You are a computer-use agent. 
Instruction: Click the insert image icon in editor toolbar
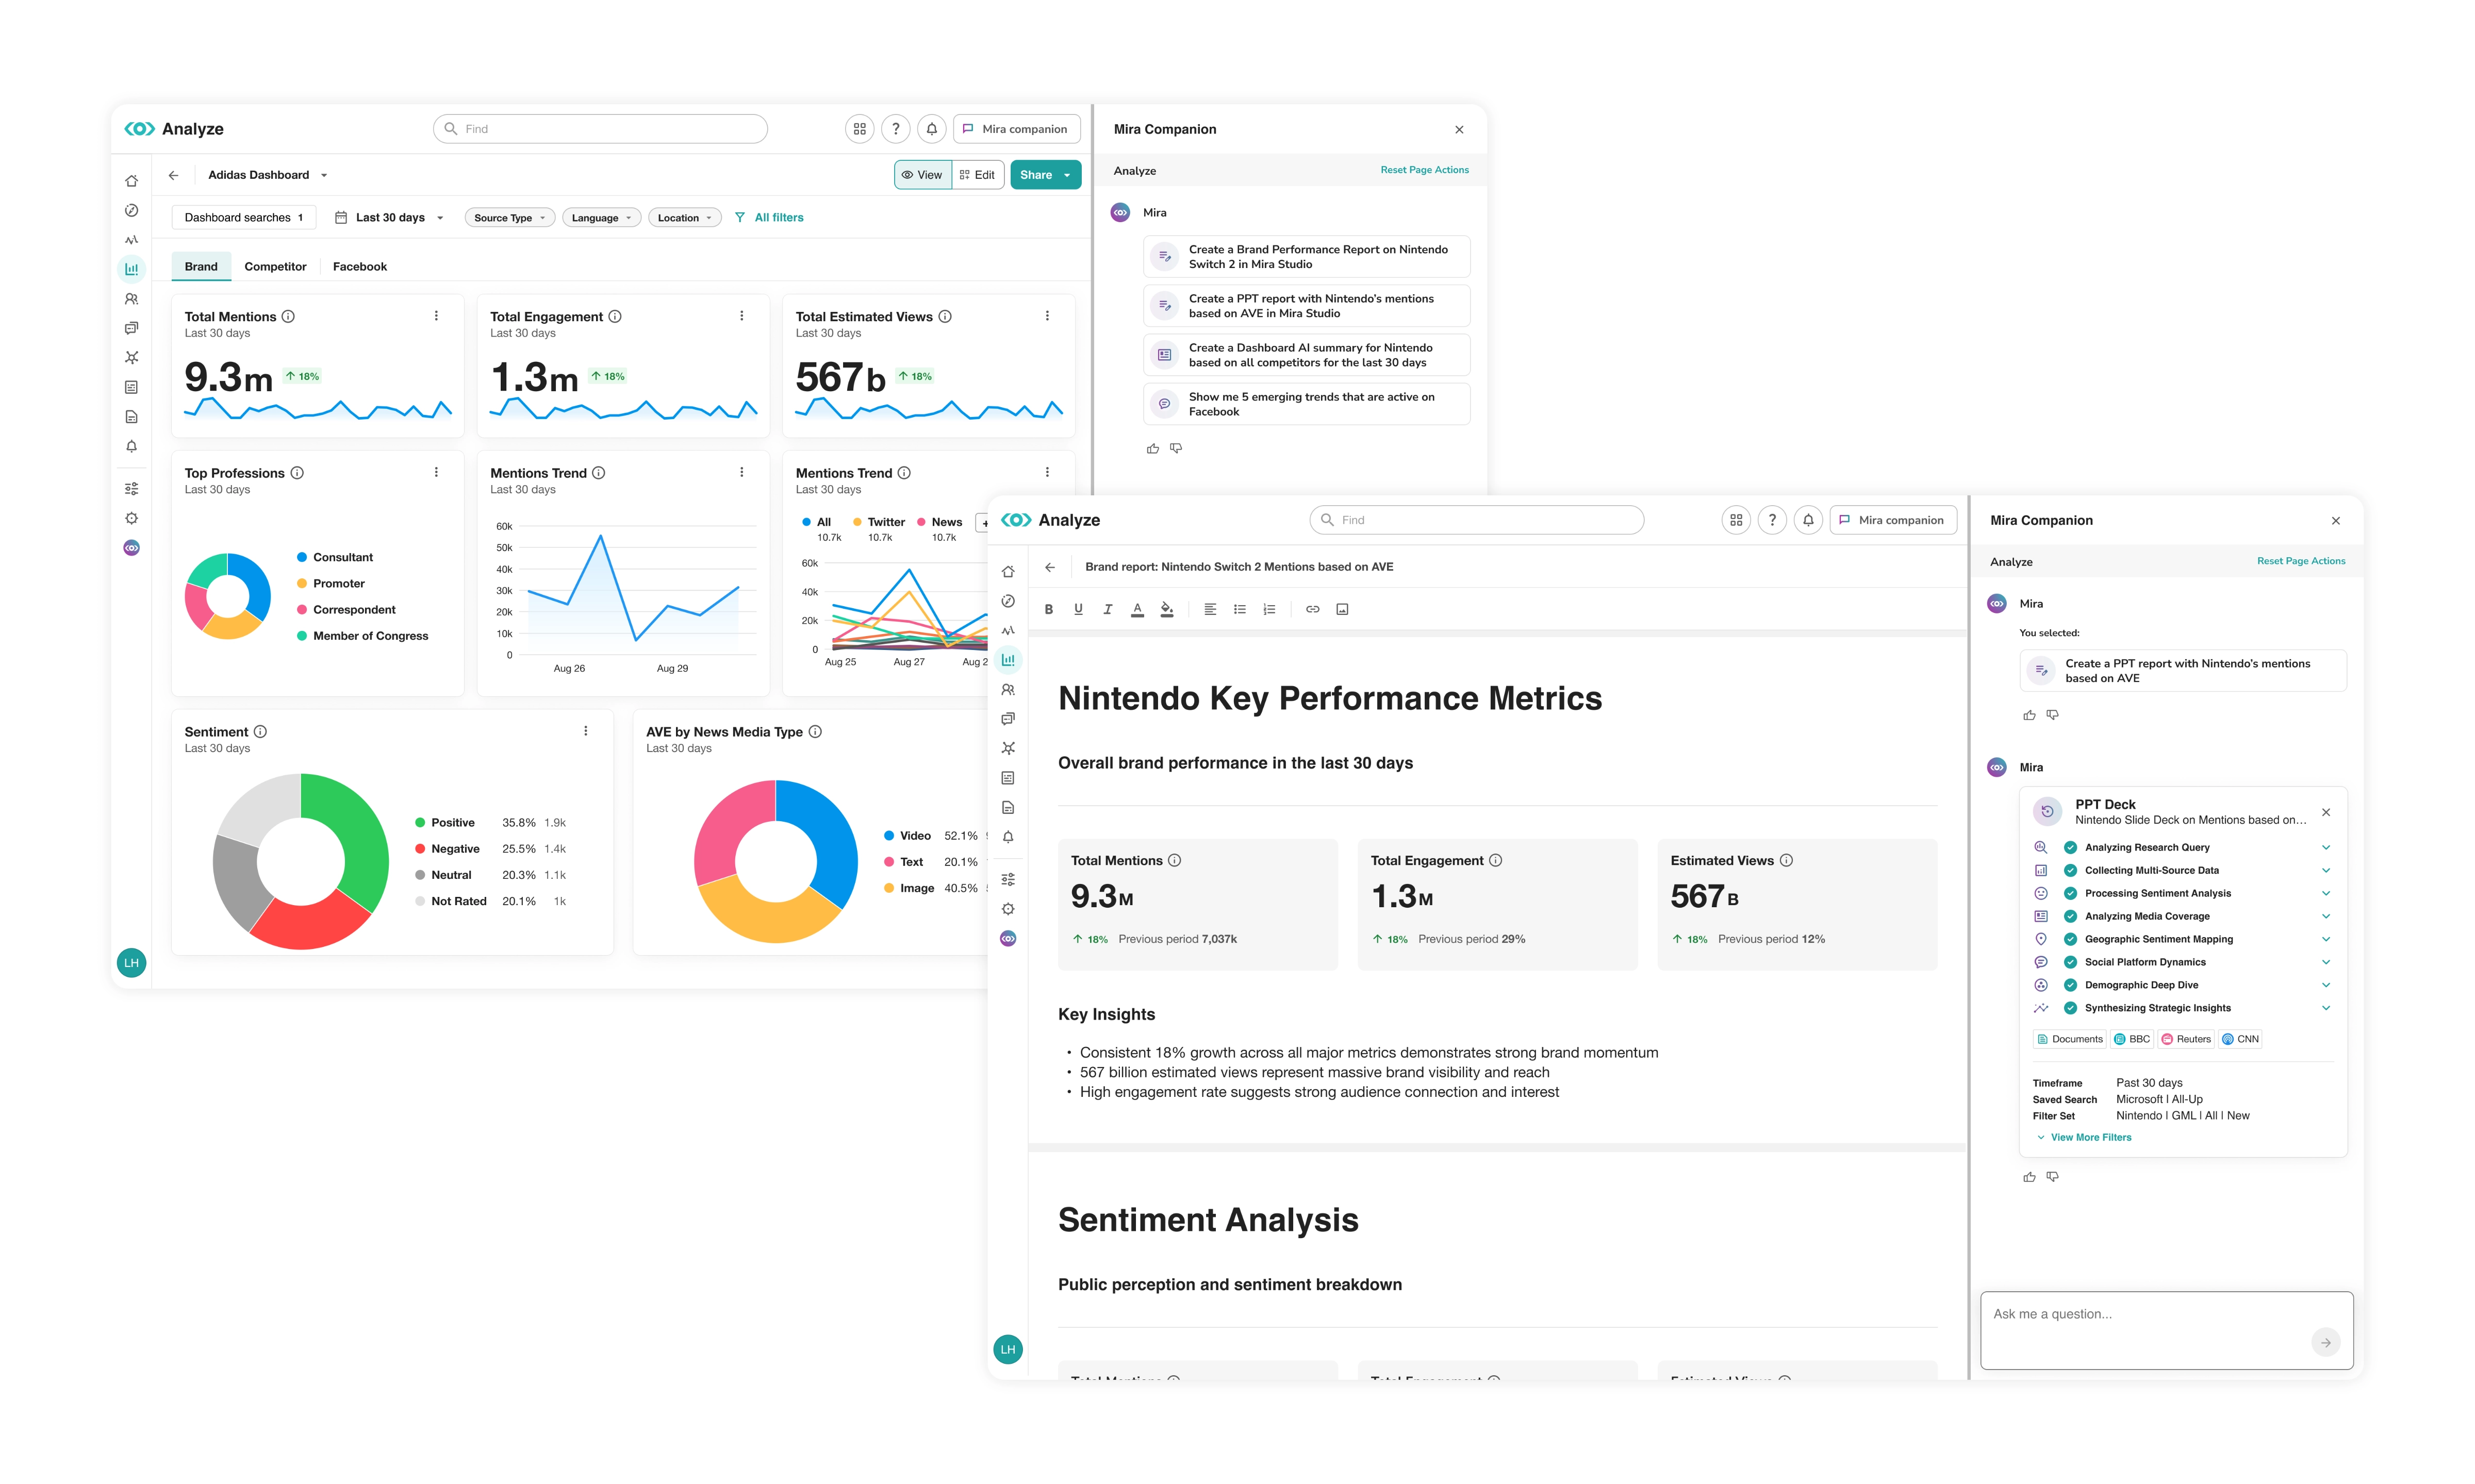click(1342, 609)
